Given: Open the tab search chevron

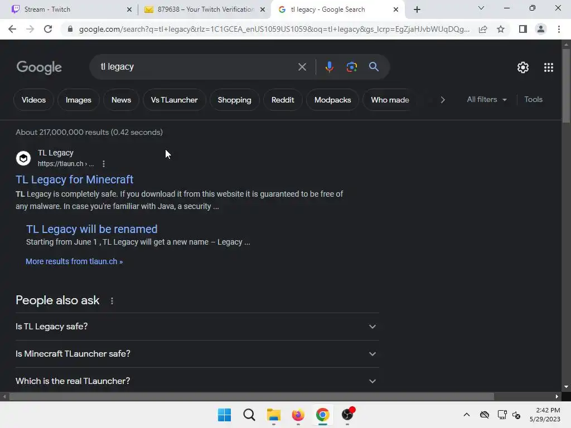Looking at the screenshot, I should click(481, 8).
